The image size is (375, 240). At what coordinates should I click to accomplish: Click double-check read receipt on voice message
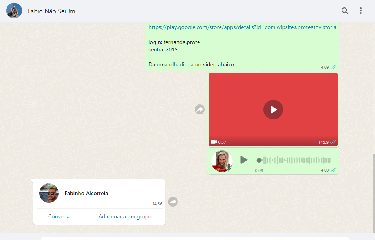pyautogui.click(x=333, y=170)
